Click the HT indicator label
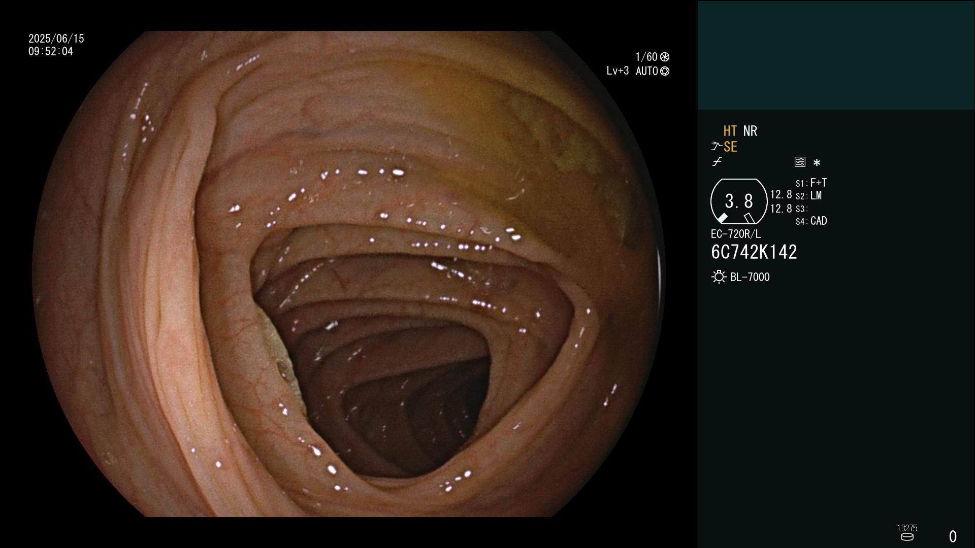The height and width of the screenshot is (548, 975). coord(730,131)
